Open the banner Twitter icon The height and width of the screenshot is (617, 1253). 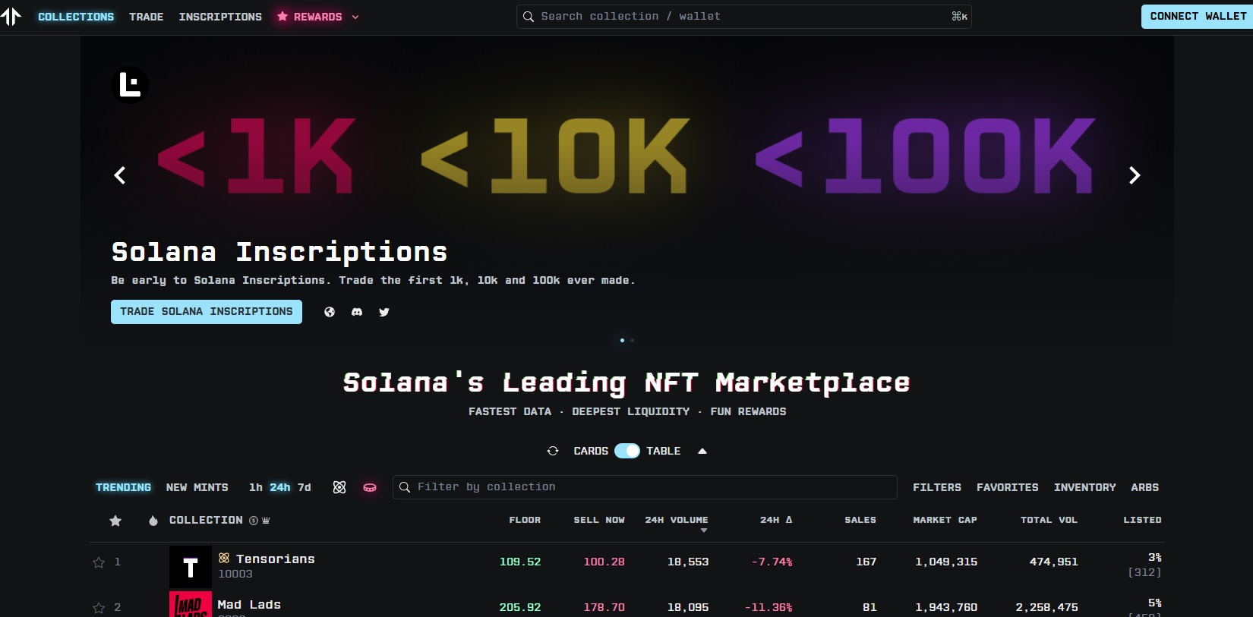[x=384, y=312]
